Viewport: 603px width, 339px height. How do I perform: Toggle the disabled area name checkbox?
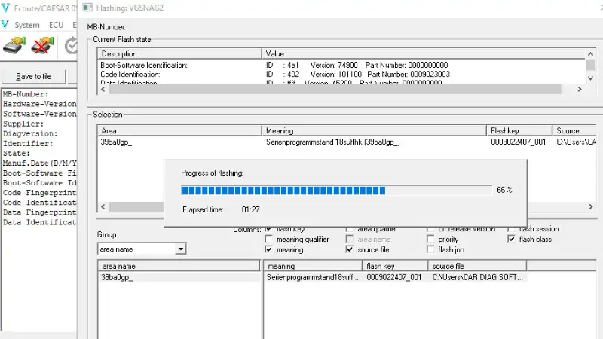349,239
